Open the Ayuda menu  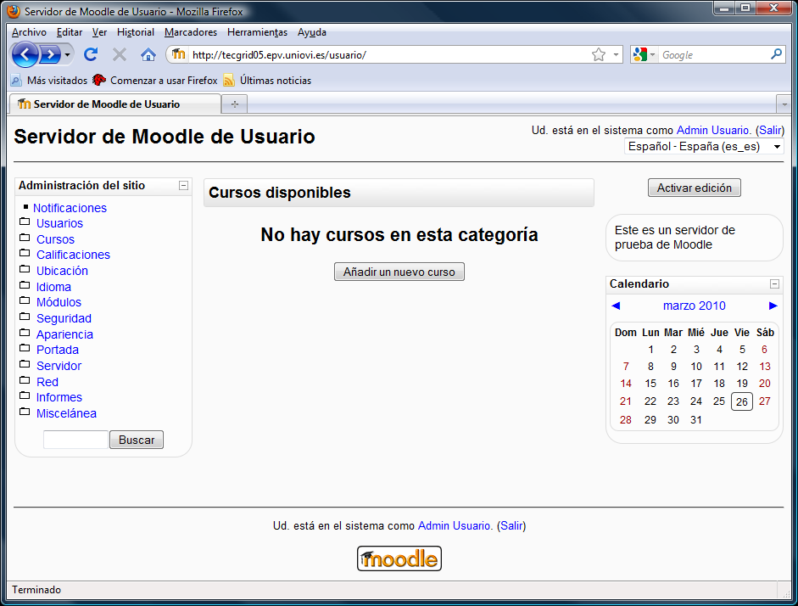(x=311, y=32)
